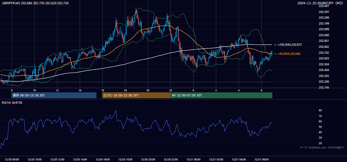Click price axis value 203.298

pyautogui.click(x=324, y=18)
